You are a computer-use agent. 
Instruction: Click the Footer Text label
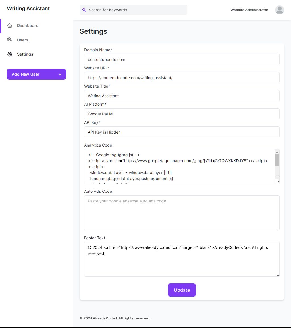[95, 238]
